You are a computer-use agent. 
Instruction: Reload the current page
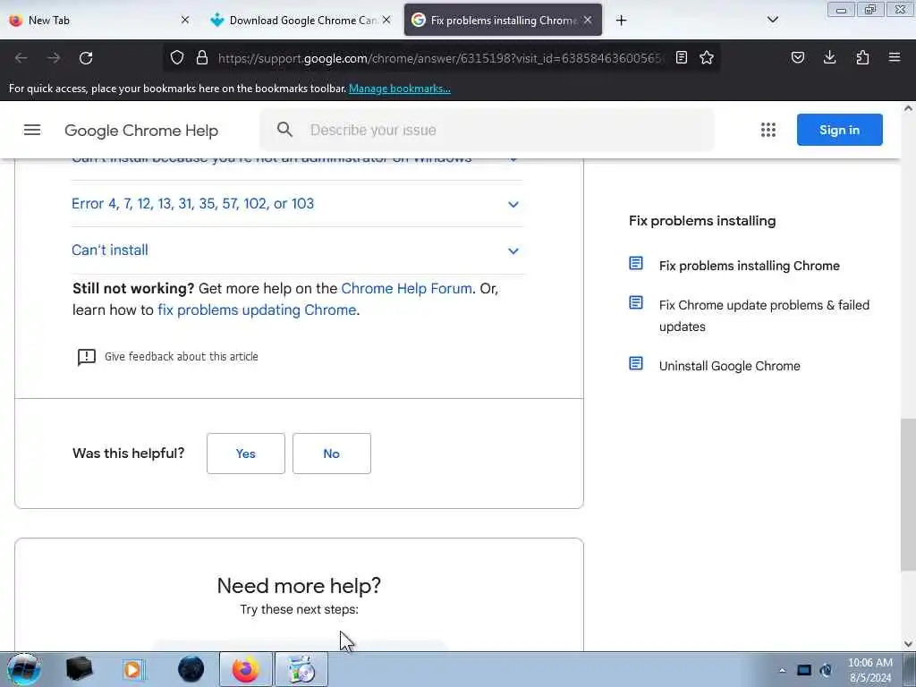86,58
